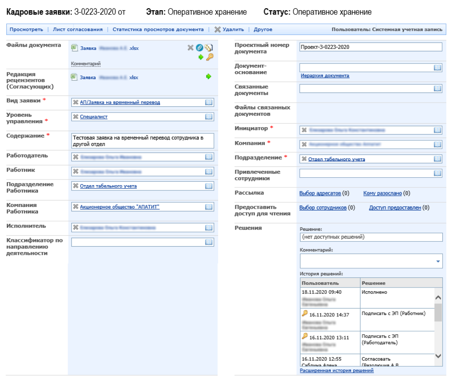Click the scroll-down arrow in the История решений table
Viewport: 452px width, 388px height.
coord(438,356)
